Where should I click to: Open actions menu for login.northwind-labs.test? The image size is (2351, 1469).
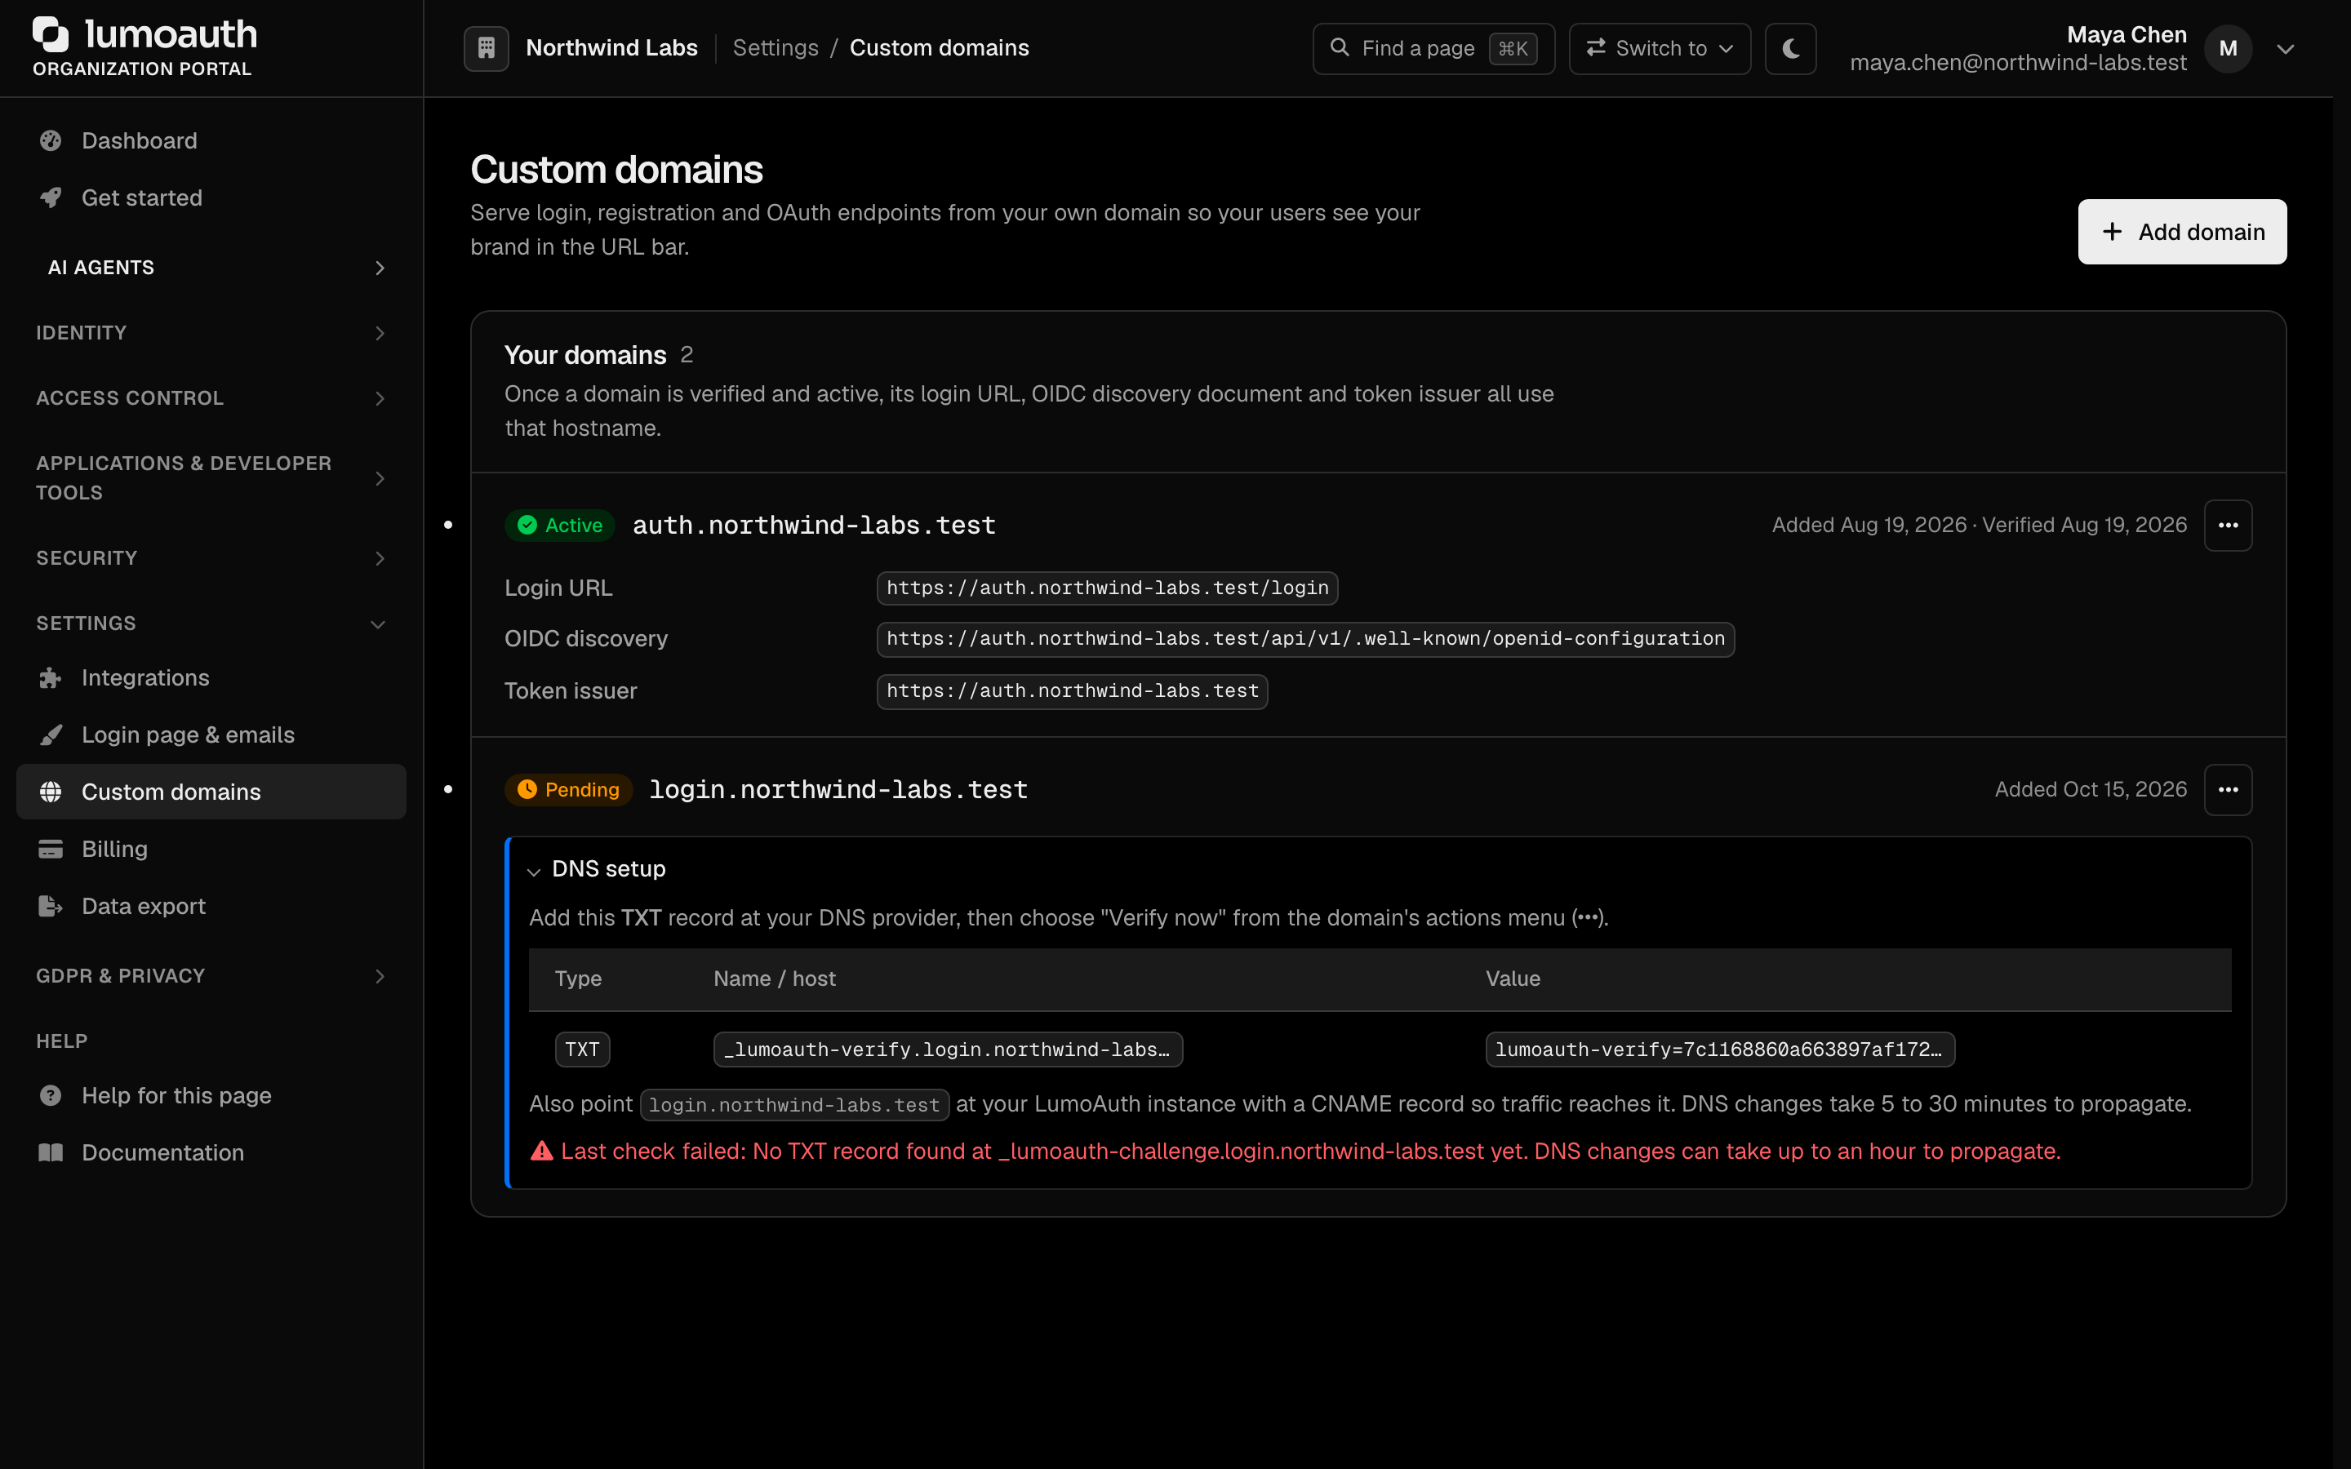tap(2228, 790)
